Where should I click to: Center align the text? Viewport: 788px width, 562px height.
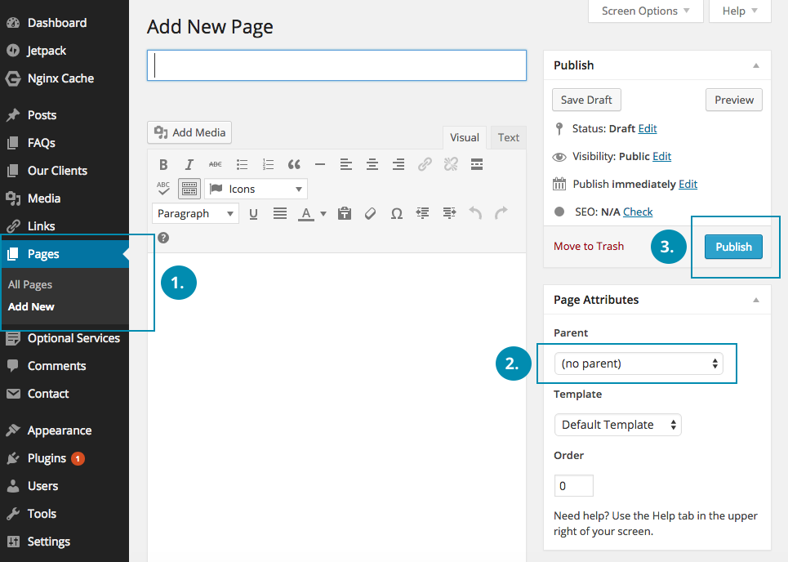tap(372, 164)
